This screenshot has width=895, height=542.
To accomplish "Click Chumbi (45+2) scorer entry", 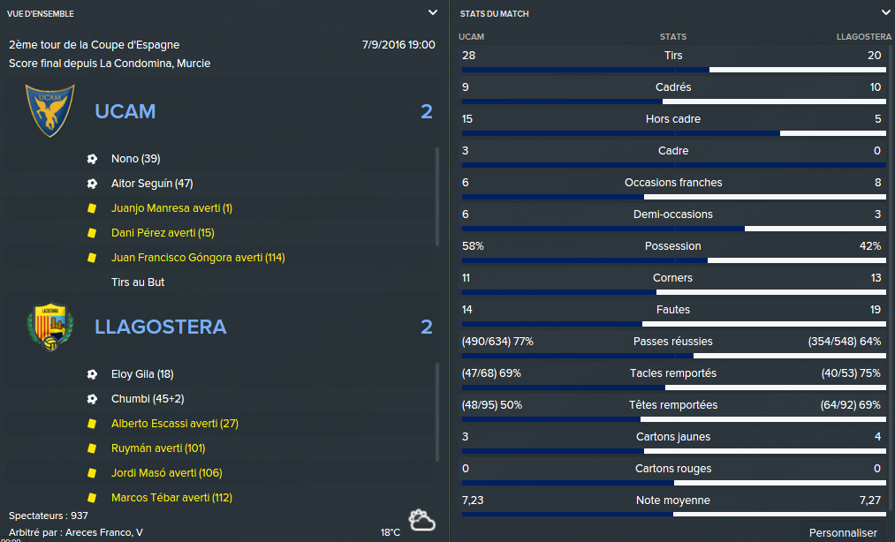I will coord(148,399).
